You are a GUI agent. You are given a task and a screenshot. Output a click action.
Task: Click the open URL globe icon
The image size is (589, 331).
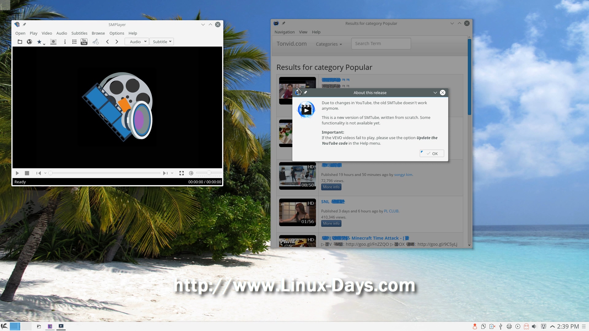[29, 42]
